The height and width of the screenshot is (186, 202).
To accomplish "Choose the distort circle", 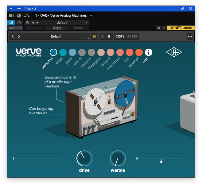I will [111, 52].
